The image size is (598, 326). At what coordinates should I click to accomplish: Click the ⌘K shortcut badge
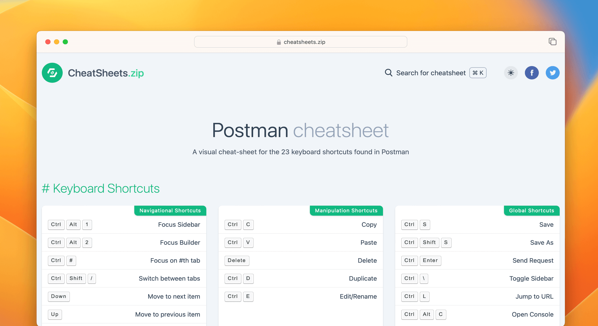coord(477,73)
